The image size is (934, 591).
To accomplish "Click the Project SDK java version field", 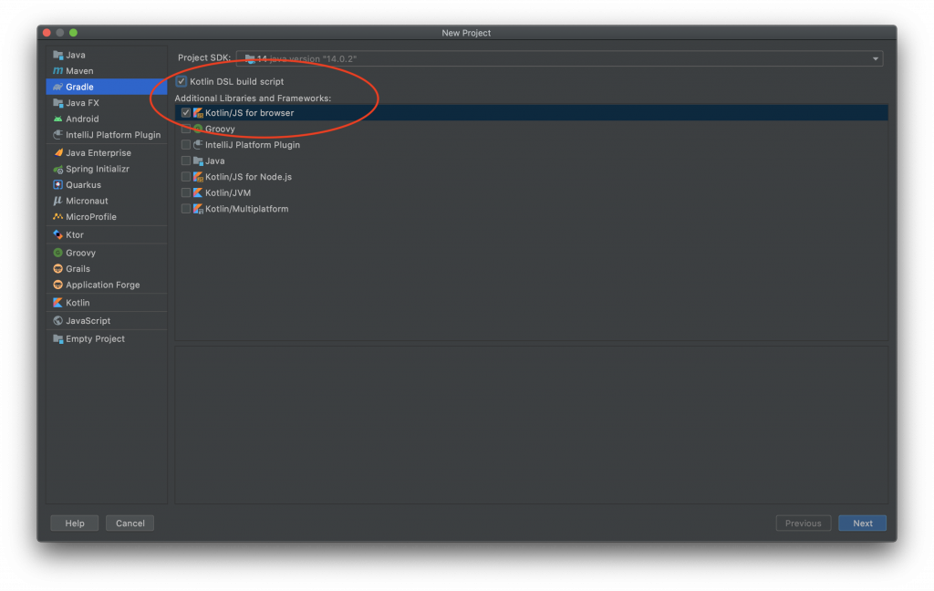I will coord(559,59).
